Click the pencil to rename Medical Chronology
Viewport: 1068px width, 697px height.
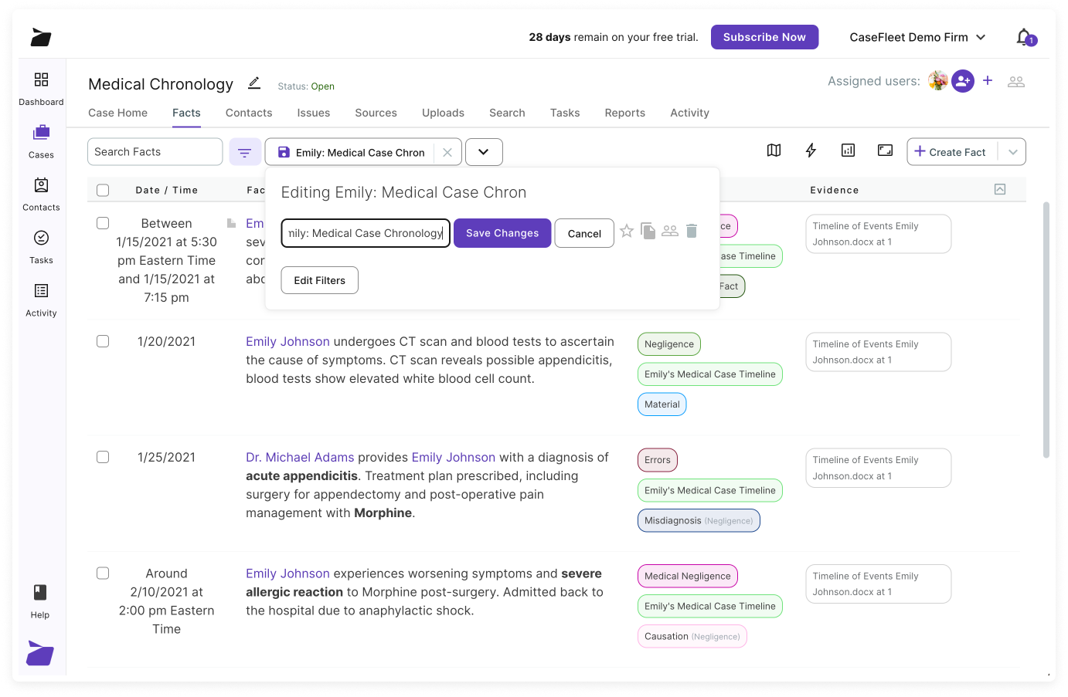pyautogui.click(x=253, y=83)
